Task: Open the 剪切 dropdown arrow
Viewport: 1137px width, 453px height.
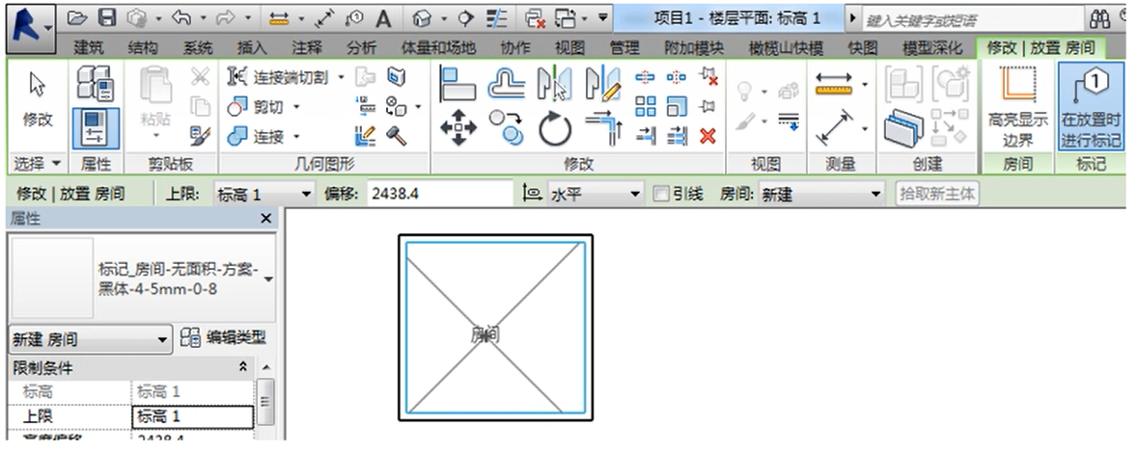Action: [x=296, y=107]
